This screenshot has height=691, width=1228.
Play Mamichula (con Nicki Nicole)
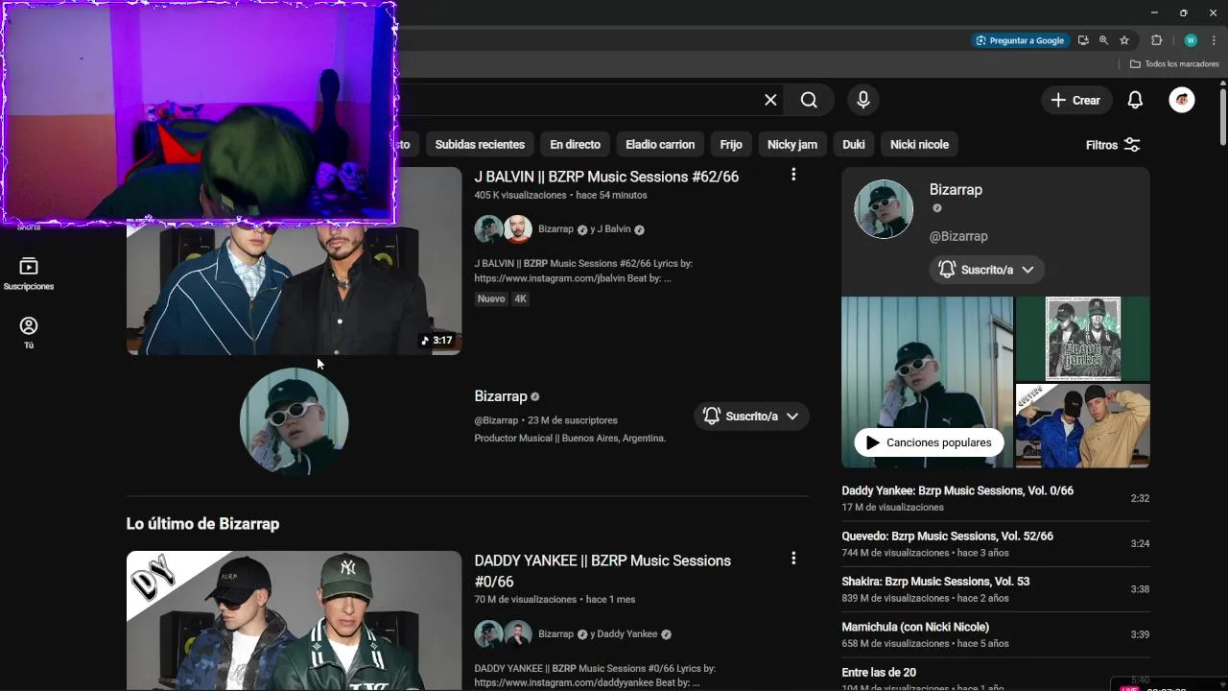coord(995,634)
